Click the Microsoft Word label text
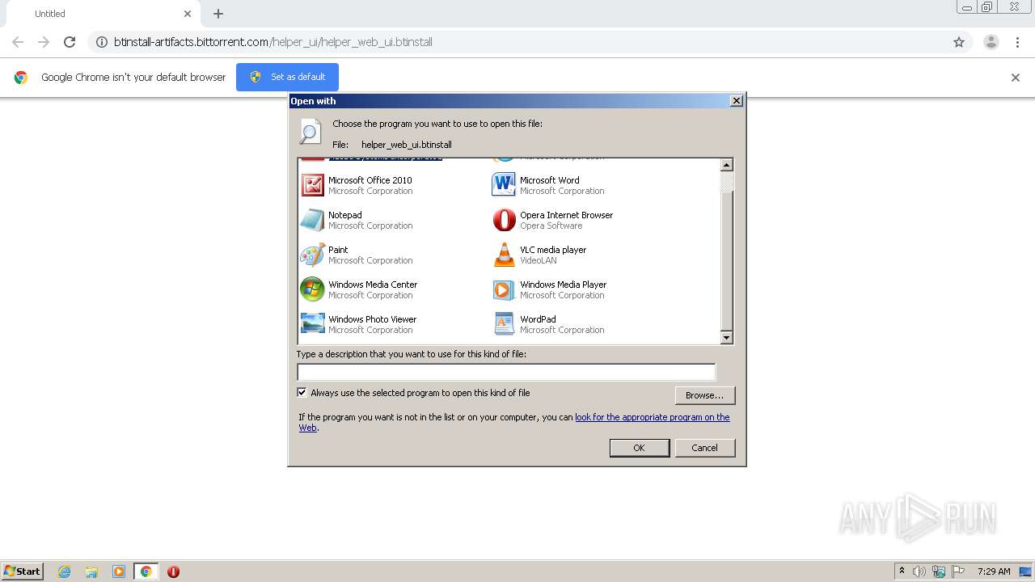Screen dimensions: 1035x582 coord(550,180)
